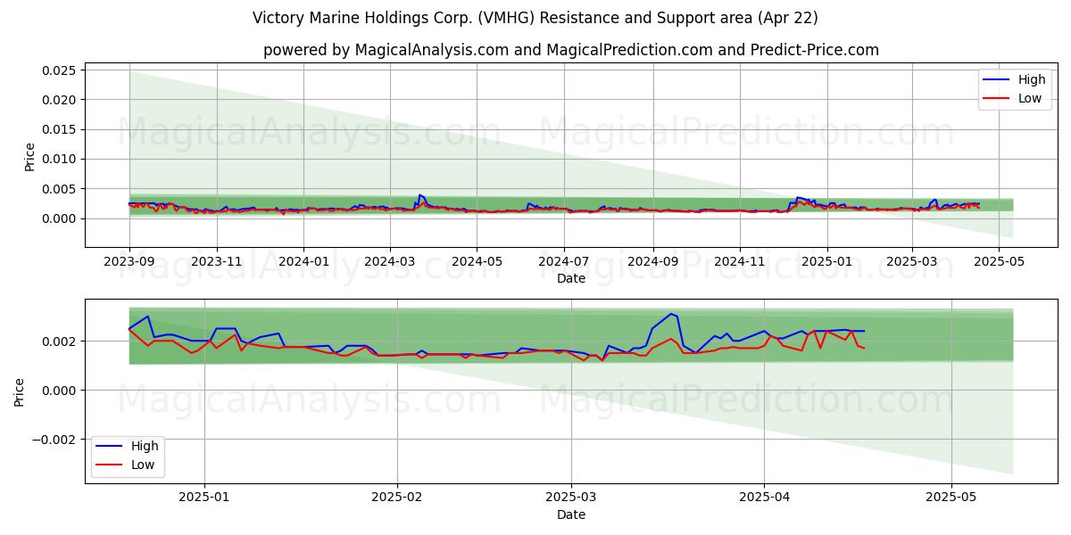Click the 2025-04 tick on bottom chart

pos(763,497)
